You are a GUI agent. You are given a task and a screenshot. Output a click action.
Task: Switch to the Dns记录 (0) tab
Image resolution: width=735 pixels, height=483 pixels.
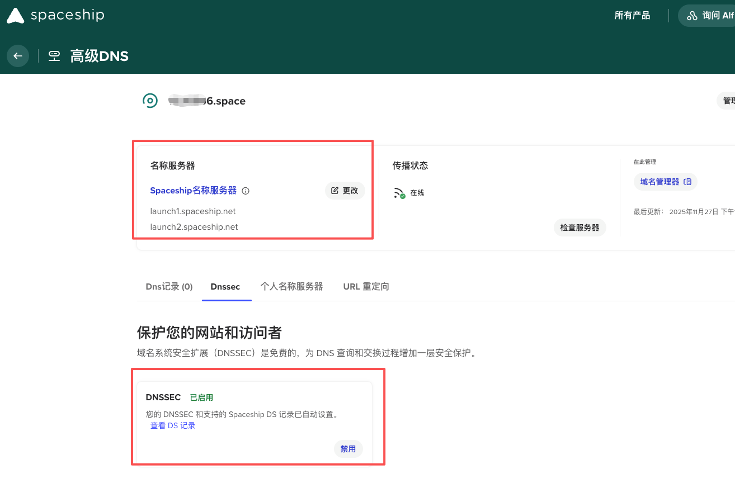click(x=169, y=287)
